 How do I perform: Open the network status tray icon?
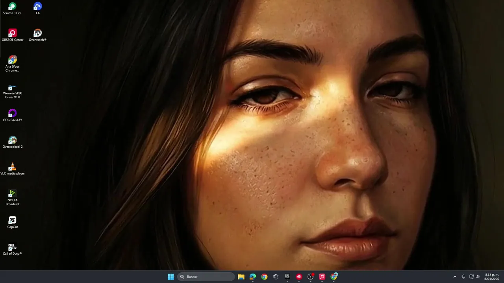(471, 277)
